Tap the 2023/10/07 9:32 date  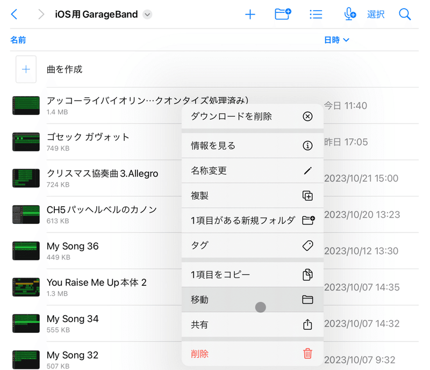coord(360,360)
